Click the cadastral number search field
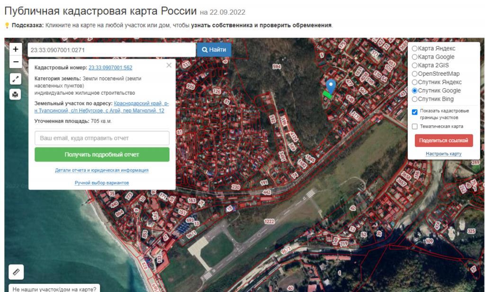The height and width of the screenshot is (292, 485). click(x=111, y=50)
